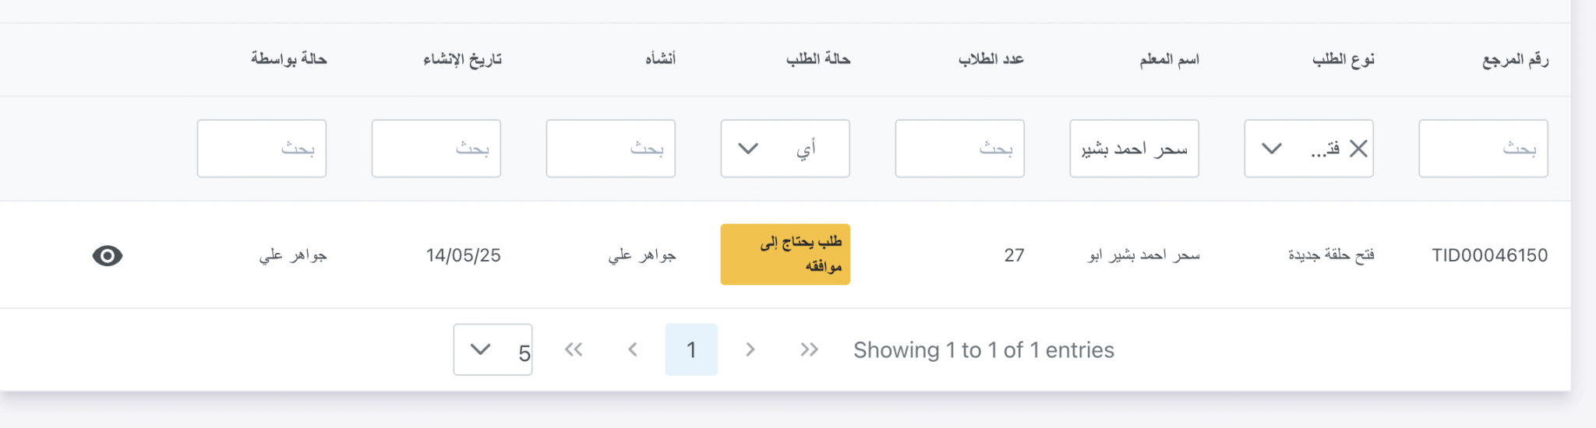Click the 'أنشأه' created-by search field
The image size is (1596, 428).
click(x=610, y=149)
